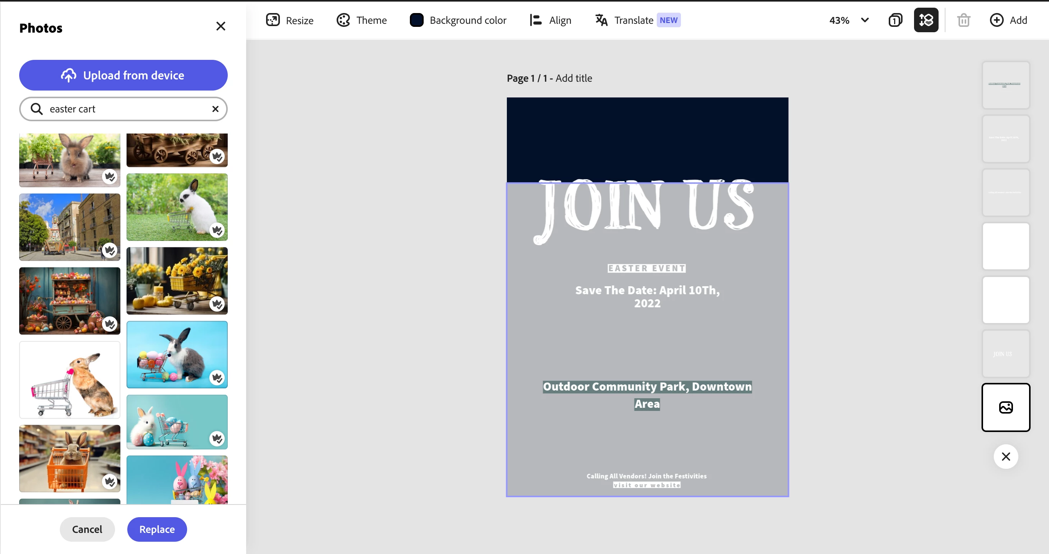Clear the easter cart search text

[215, 109]
